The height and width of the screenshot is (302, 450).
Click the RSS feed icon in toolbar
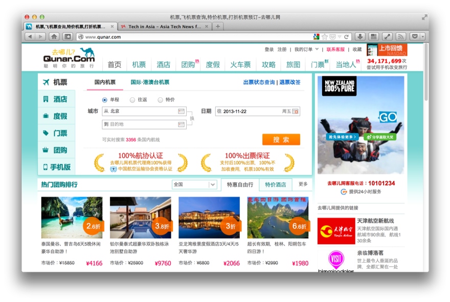(x=400, y=36)
